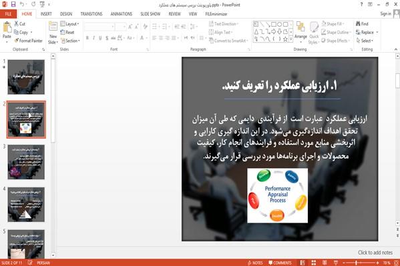
Task: Select the rectangle shape in shapes gallery
Action: [274, 25]
